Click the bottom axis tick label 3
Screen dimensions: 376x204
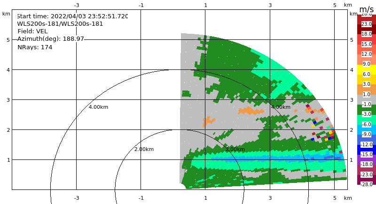tap(270, 198)
